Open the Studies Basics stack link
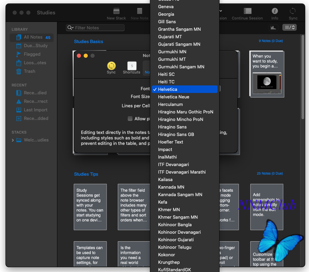 [88, 42]
